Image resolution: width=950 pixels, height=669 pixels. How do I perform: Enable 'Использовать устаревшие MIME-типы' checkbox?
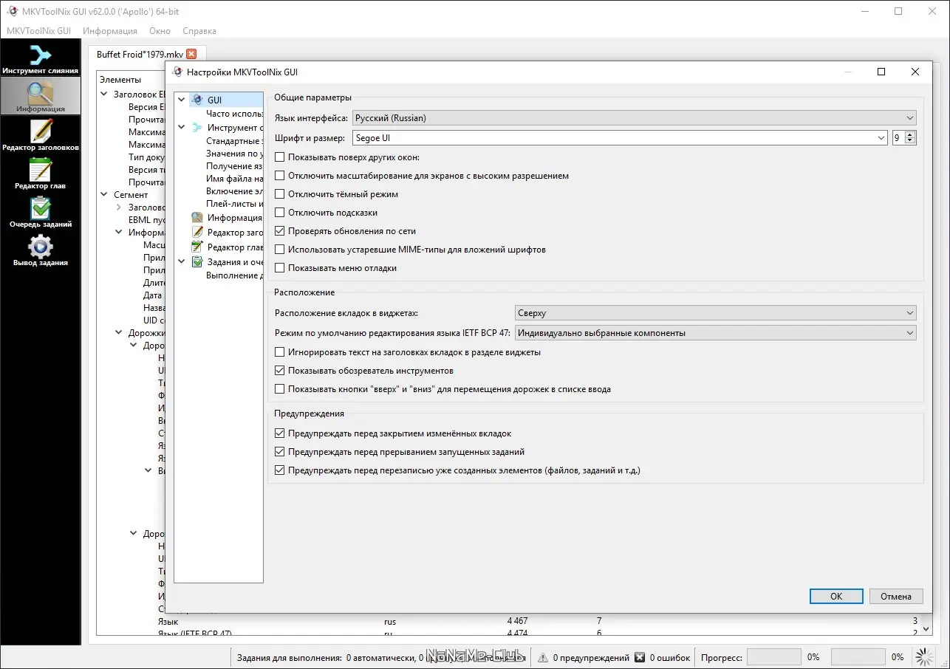tap(279, 250)
